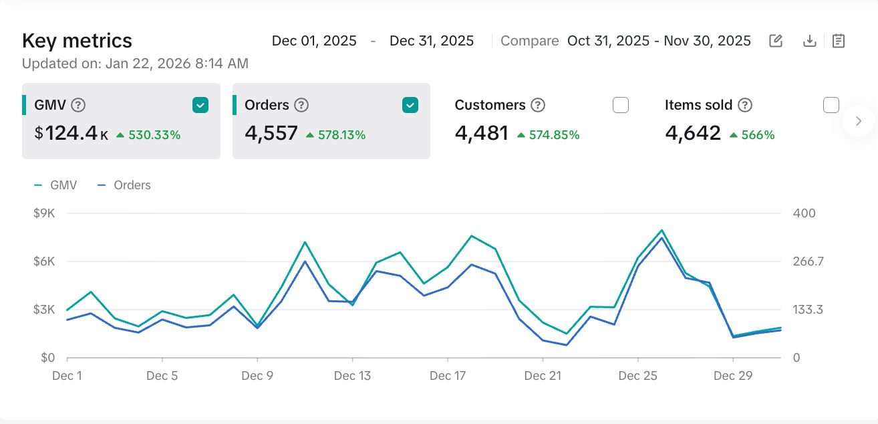Uncheck the GMV metric checkbox
878x424 pixels.
(200, 105)
